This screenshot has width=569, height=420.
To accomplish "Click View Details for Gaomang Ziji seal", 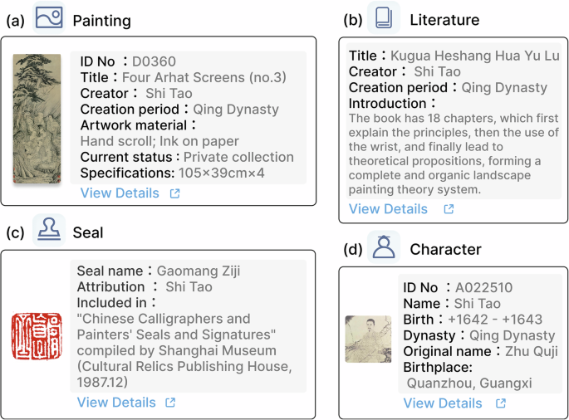I will pos(116,403).
